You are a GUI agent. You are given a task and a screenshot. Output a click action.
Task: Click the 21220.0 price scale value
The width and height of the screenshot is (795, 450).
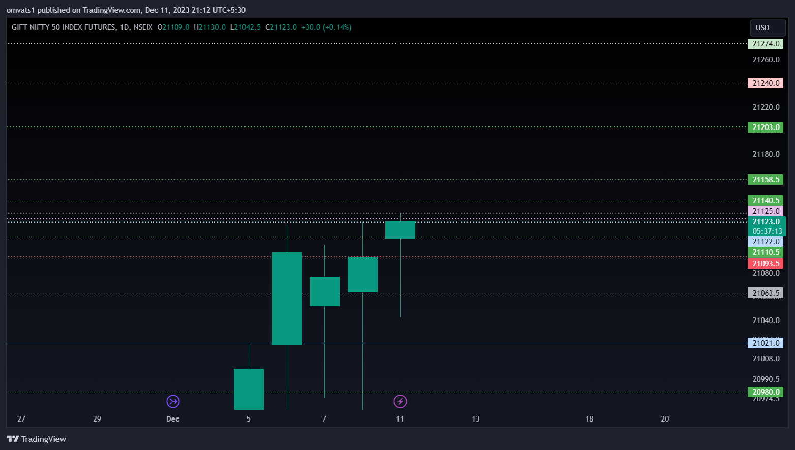pyautogui.click(x=766, y=107)
